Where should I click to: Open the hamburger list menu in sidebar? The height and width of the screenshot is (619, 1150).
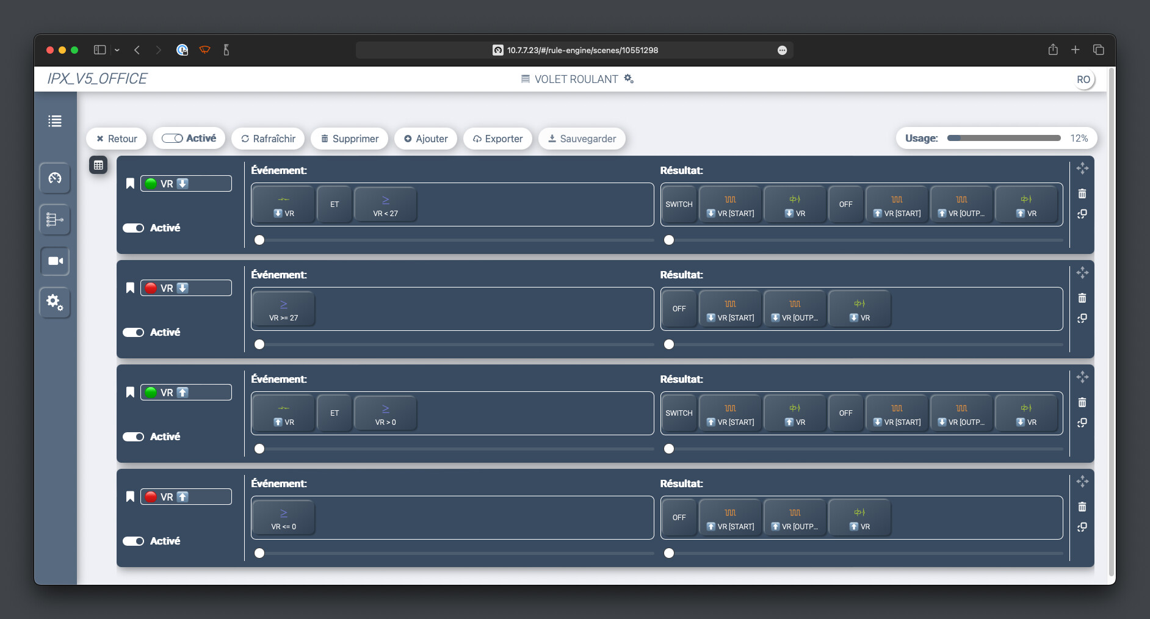55,121
